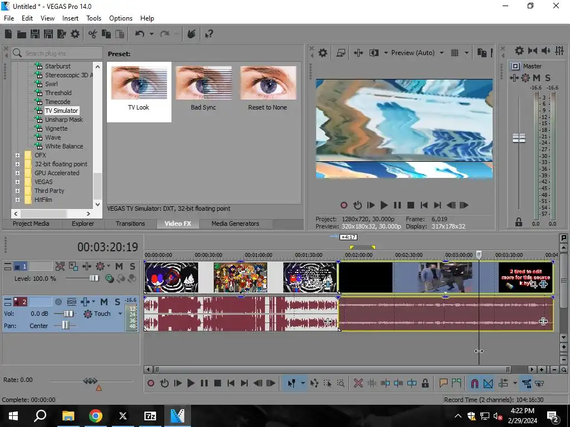
Task: Click the Envelope Edit Tool icon
Action: pyautogui.click(x=314, y=383)
